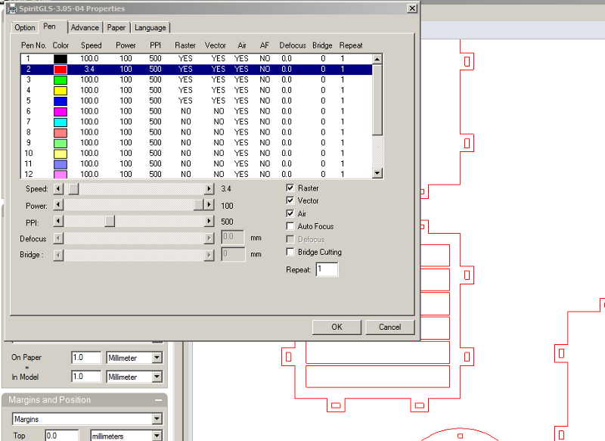Collapse the Margins and Position panel
This screenshot has height=441, width=605.
(159, 400)
